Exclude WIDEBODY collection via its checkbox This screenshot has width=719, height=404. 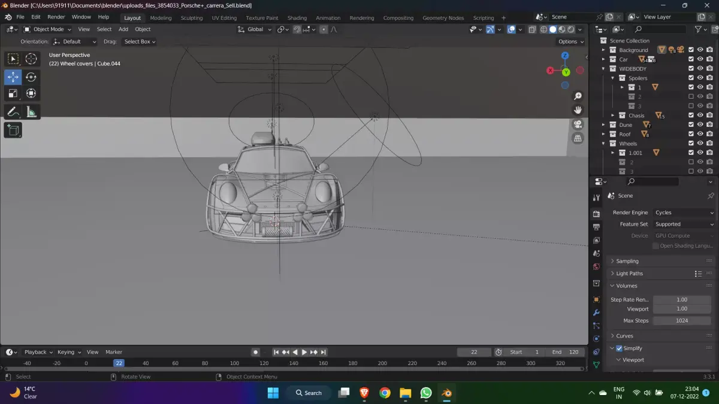pyautogui.click(x=691, y=69)
